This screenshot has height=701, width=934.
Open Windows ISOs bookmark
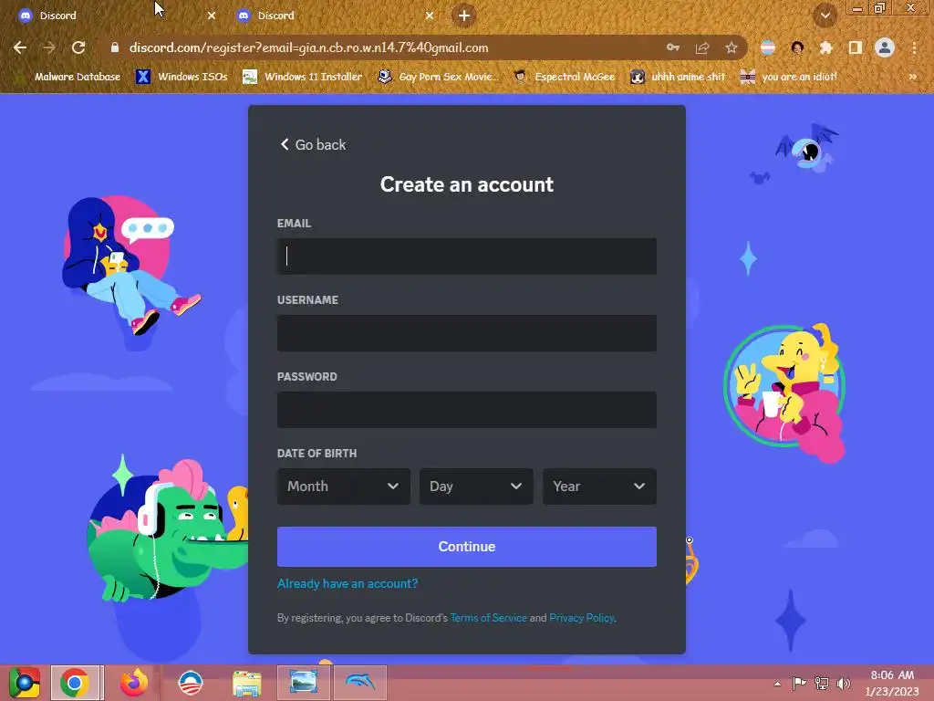(x=182, y=77)
